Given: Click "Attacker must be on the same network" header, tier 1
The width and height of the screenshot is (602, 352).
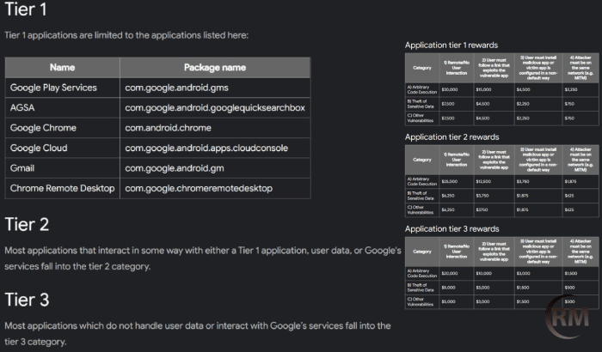Looking at the screenshot, I should [x=580, y=68].
